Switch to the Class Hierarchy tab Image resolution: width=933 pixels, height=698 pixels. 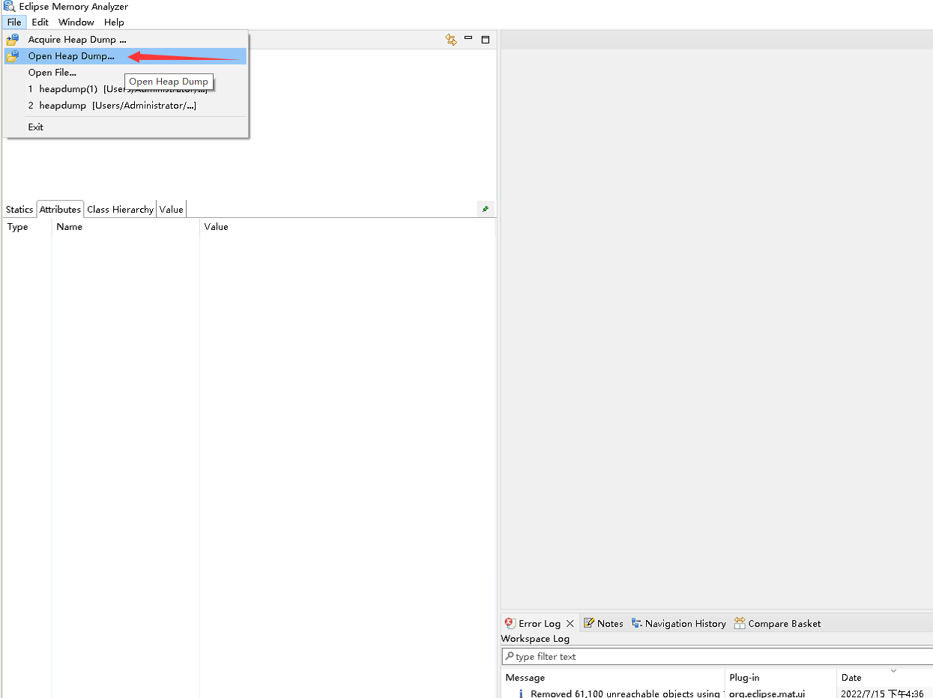point(120,210)
